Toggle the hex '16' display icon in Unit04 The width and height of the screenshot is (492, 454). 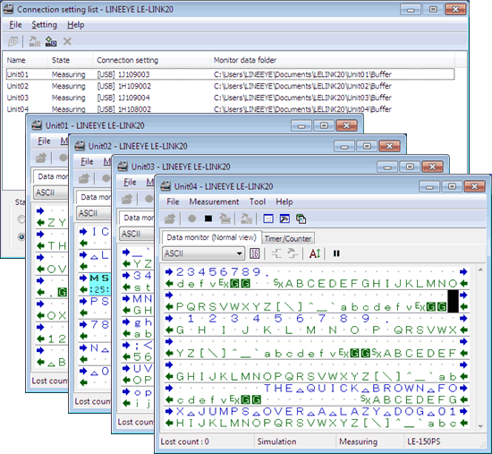coord(254,253)
